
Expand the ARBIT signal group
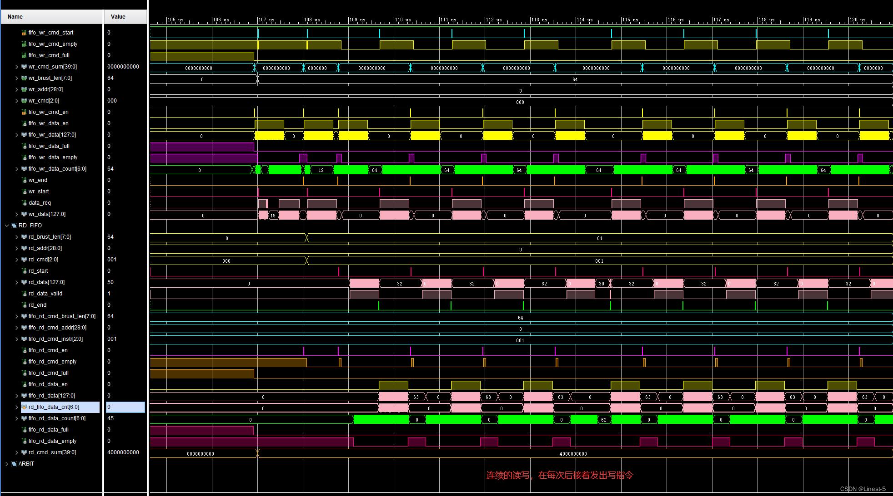coord(7,464)
